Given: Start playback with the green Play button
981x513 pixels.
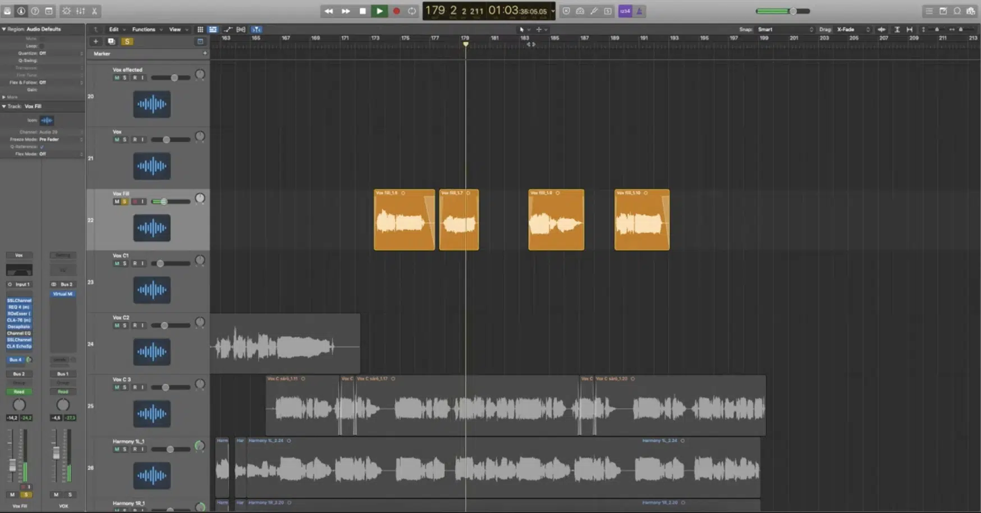Looking at the screenshot, I should [x=379, y=11].
